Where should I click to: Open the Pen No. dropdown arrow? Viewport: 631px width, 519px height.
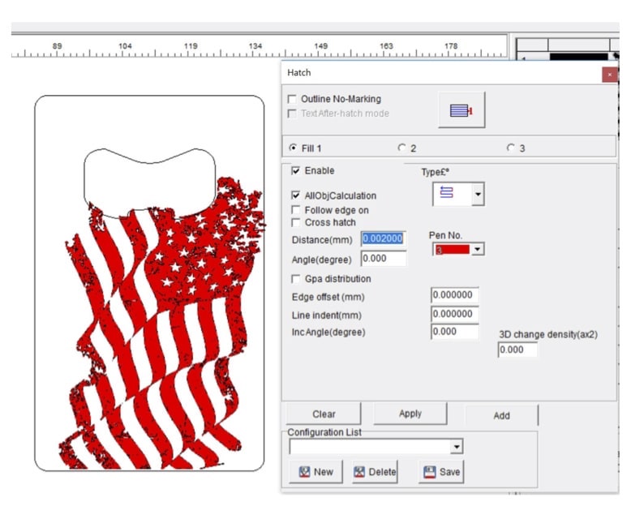(477, 250)
